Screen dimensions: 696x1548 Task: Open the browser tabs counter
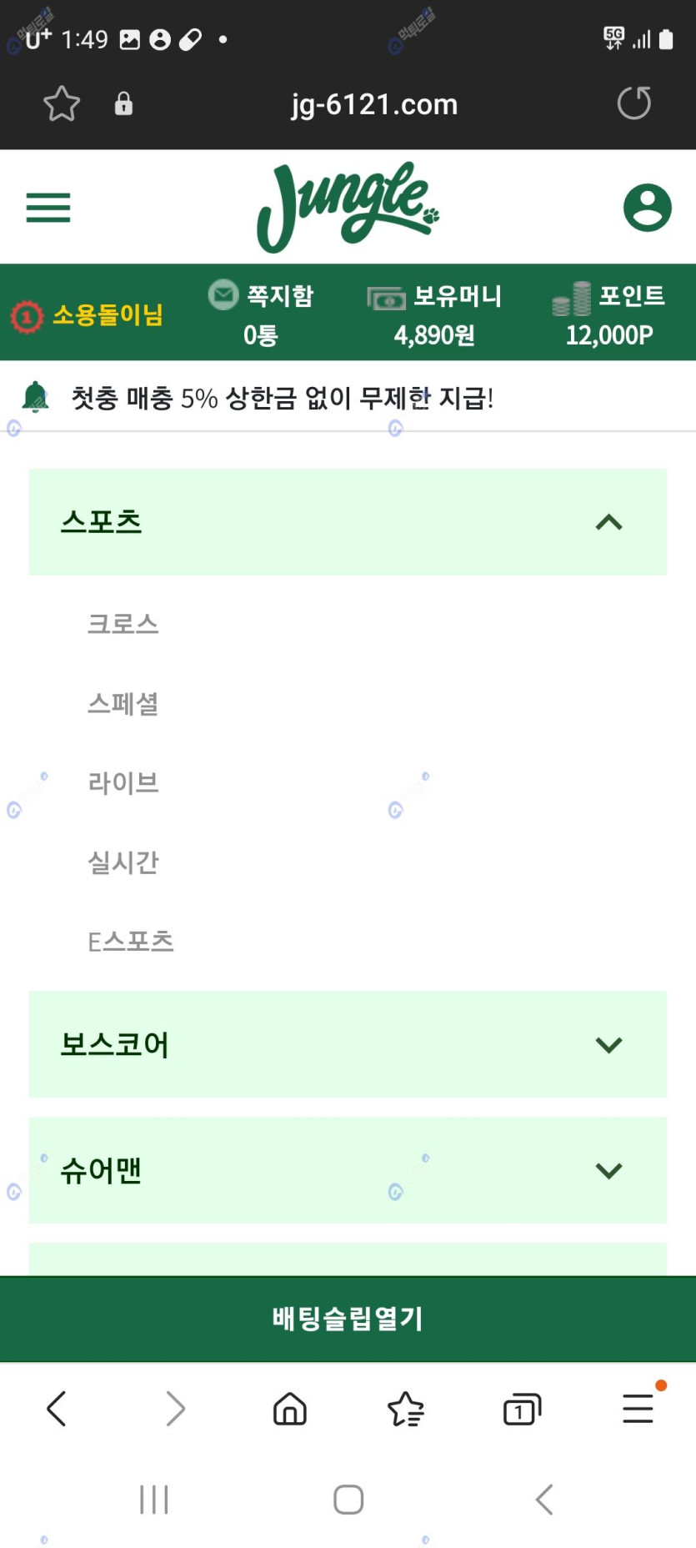[522, 1409]
